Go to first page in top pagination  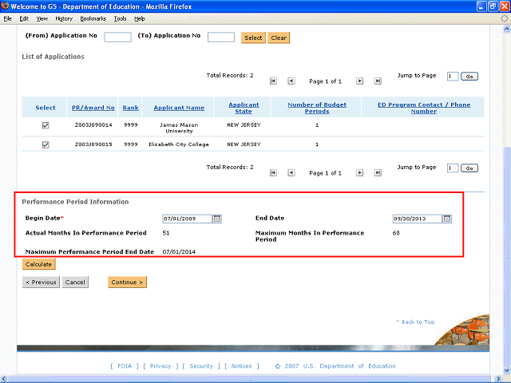pos(273,81)
